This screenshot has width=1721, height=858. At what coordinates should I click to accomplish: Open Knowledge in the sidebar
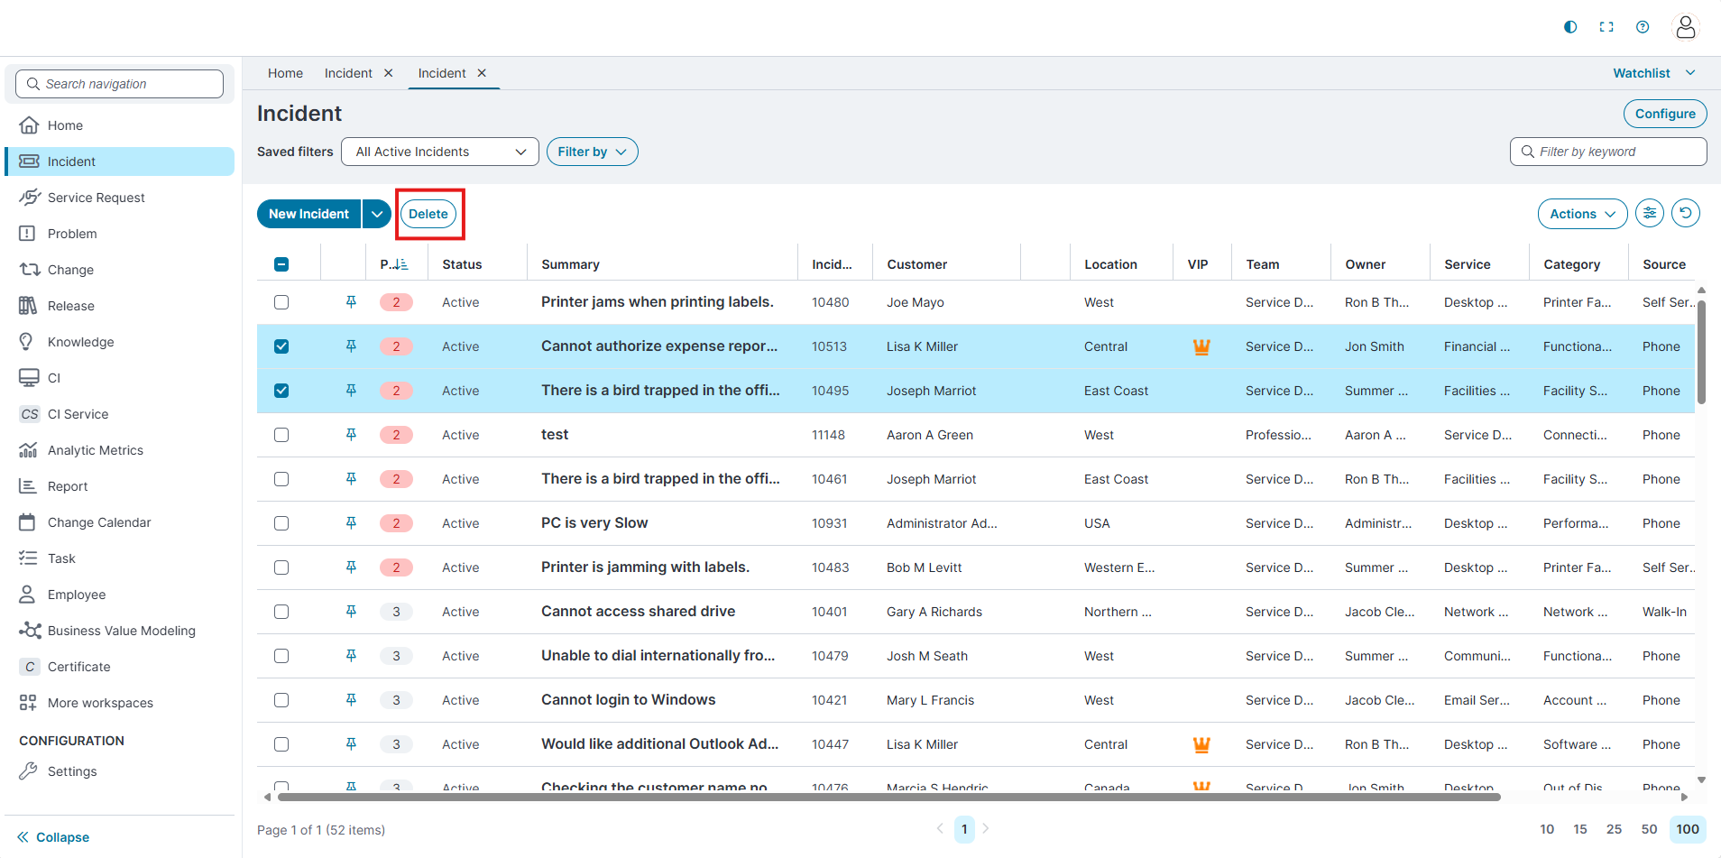tap(80, 342)
